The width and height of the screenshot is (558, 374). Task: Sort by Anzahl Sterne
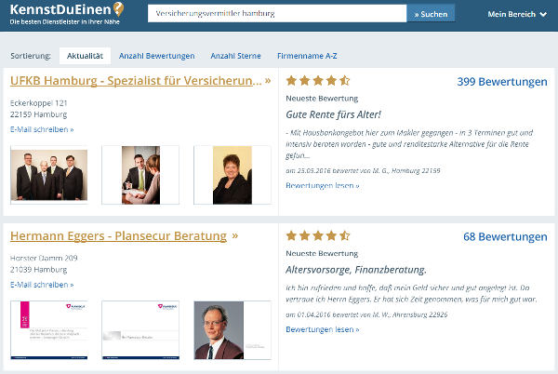[235, 56]
